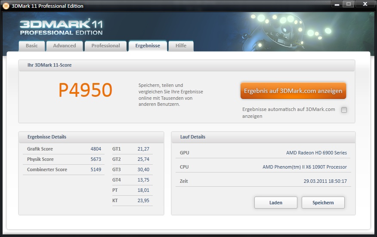Click the 3DMark app icon in title bar

pos(6,6)
